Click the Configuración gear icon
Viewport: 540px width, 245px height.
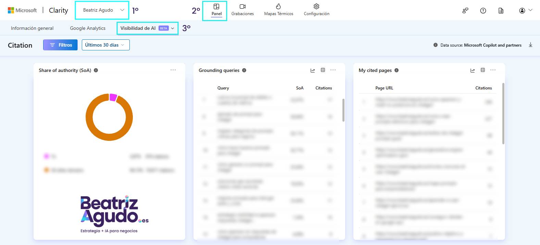click(316, 7)
